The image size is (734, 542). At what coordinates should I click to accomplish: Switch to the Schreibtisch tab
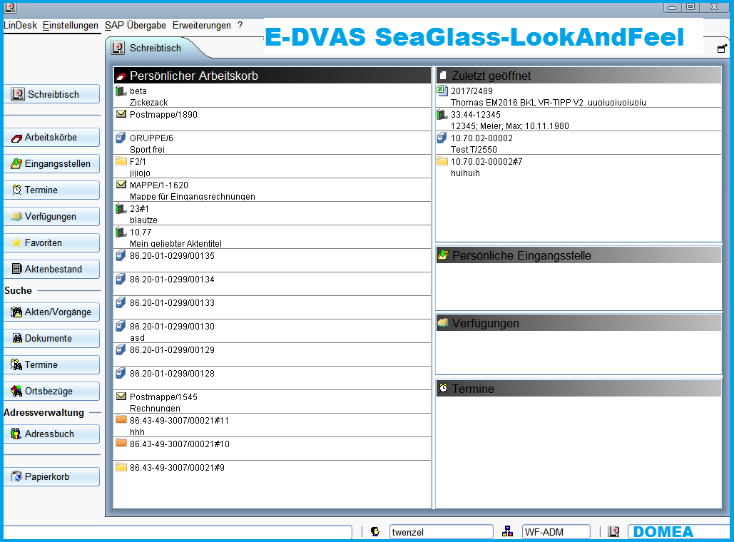(155, 48)
